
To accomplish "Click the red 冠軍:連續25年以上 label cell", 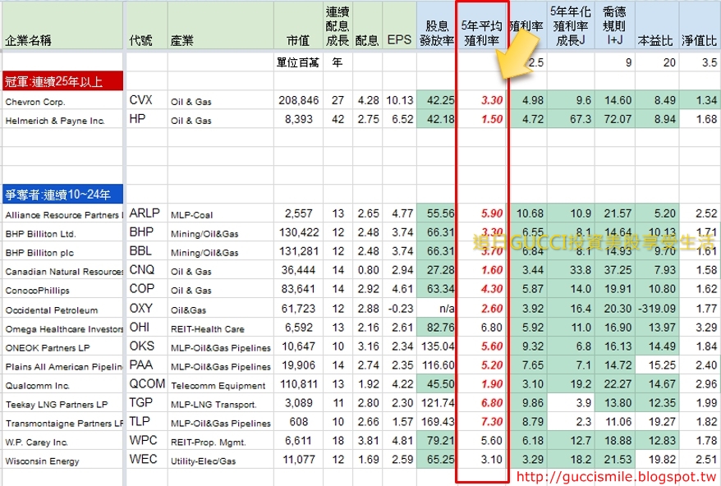I will click(62, 81).
